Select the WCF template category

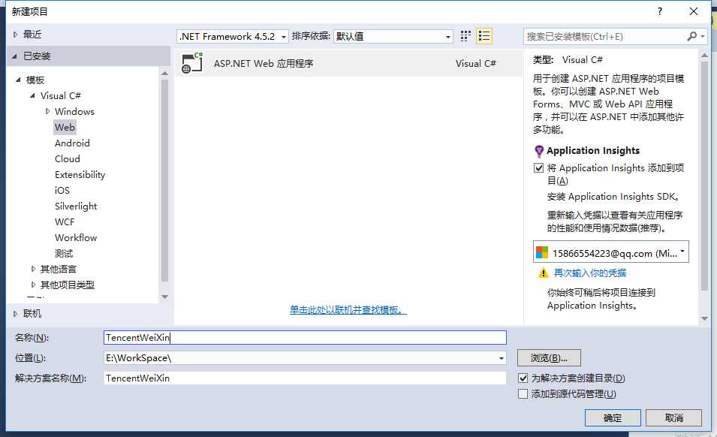click(x=65, y=222)
